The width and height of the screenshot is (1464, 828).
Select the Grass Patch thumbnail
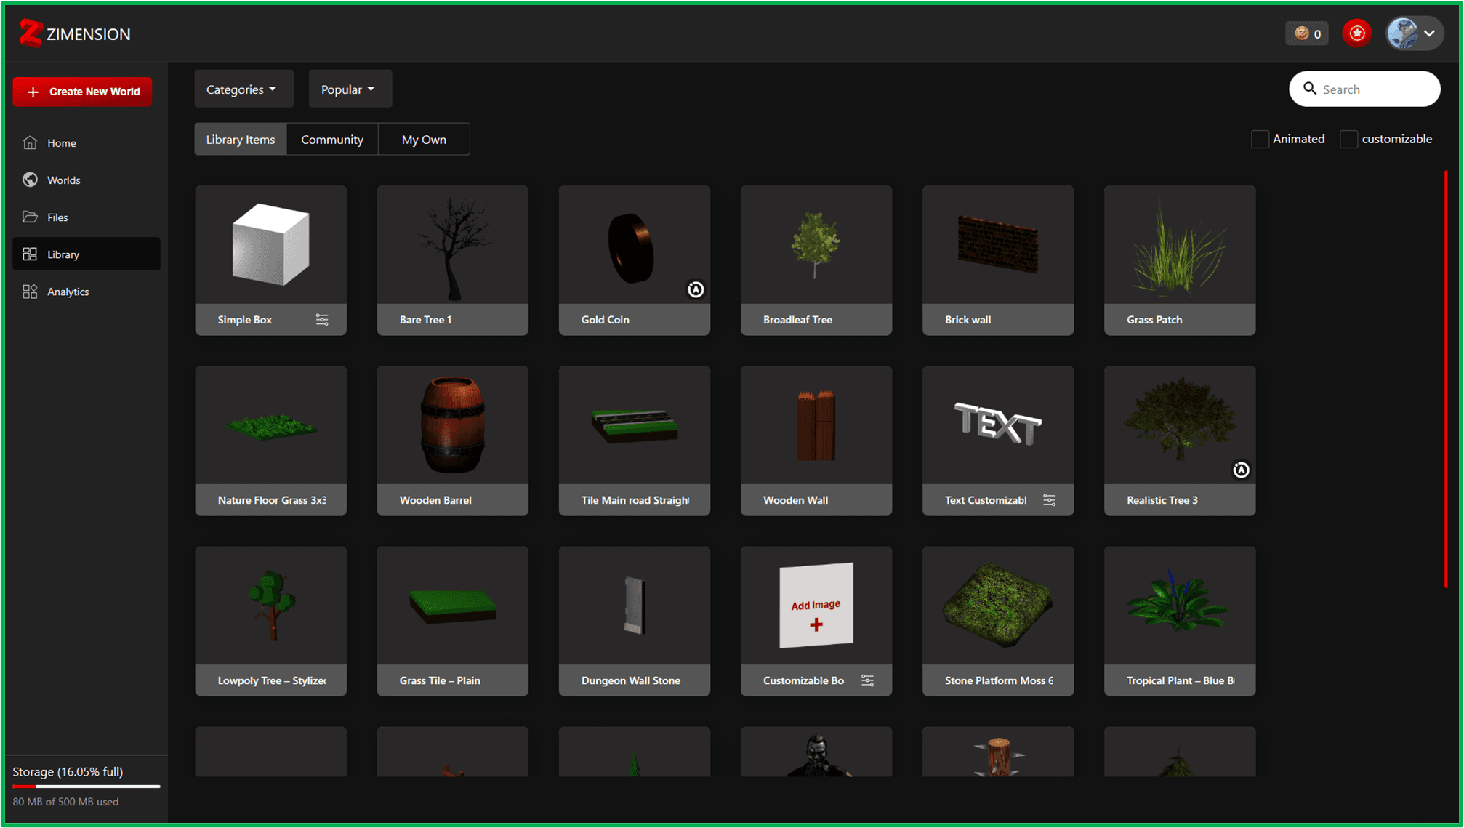(x=1179, y=245)
